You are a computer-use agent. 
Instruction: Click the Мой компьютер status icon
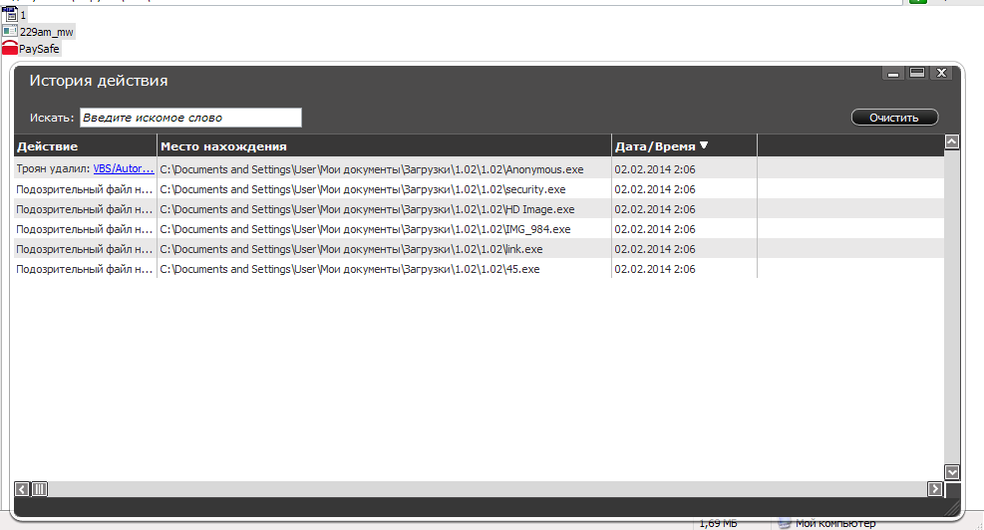[784, 524]
